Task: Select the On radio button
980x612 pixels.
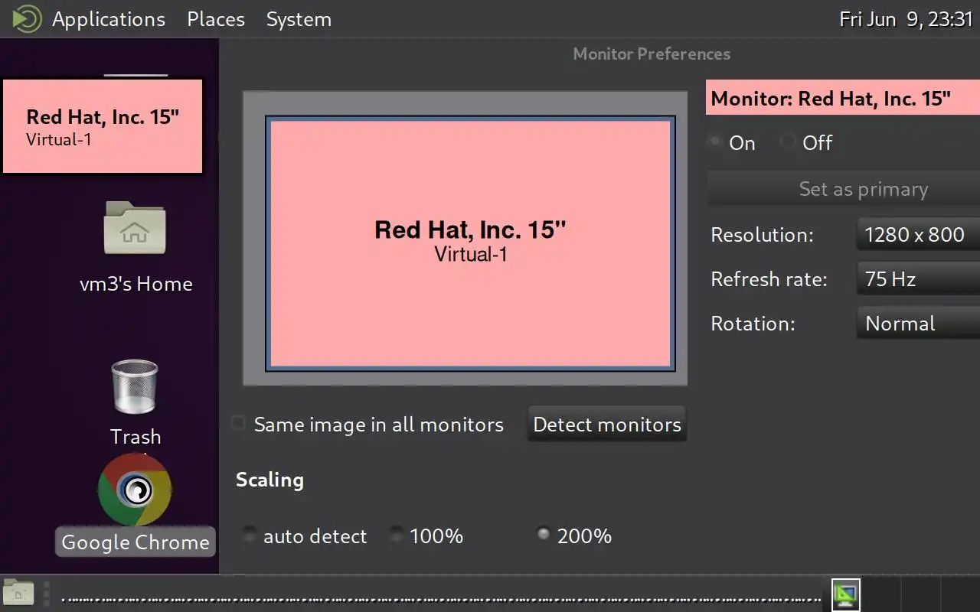Action: 716,142
